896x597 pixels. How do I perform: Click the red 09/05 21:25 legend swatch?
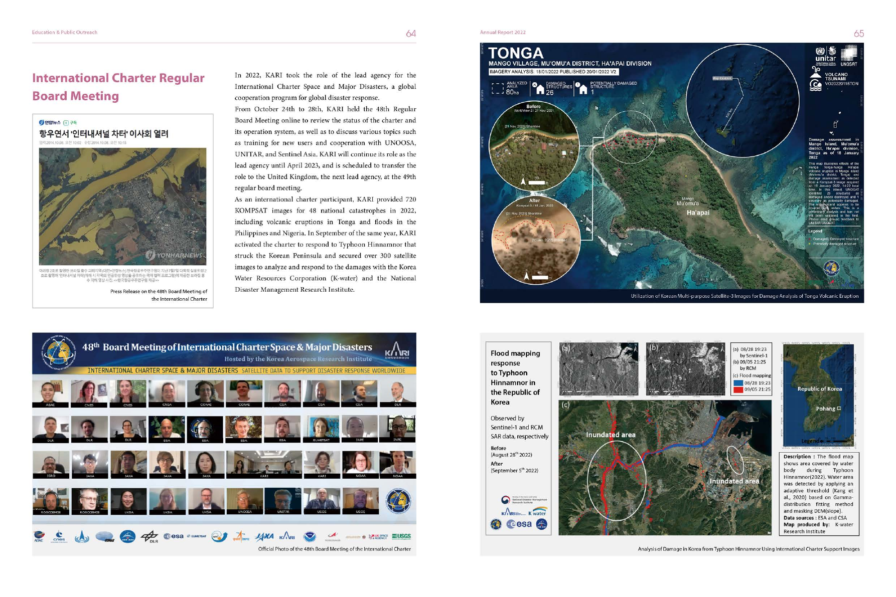click(x=738, y=389)
